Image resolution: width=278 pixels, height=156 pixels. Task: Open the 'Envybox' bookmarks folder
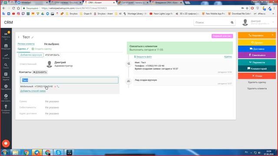point(72,13)
